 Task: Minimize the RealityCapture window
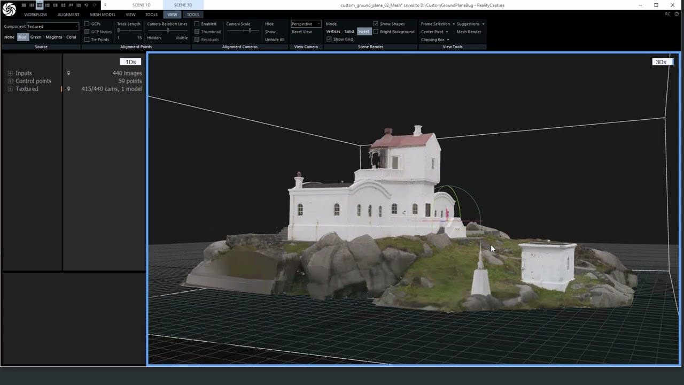tap(640, 5)
